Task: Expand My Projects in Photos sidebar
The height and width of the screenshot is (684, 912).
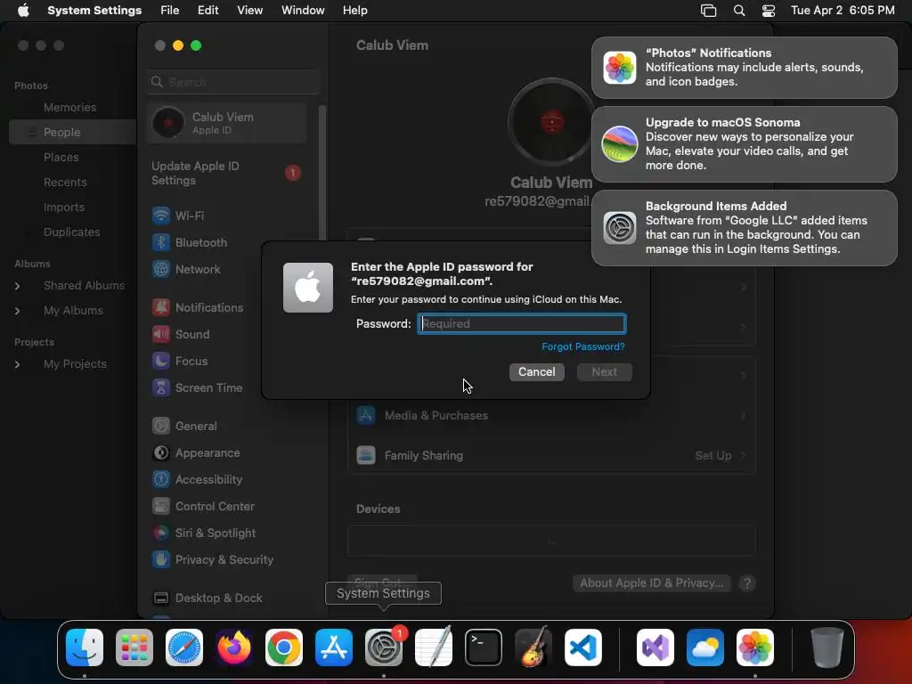Action: click(18, 364)
